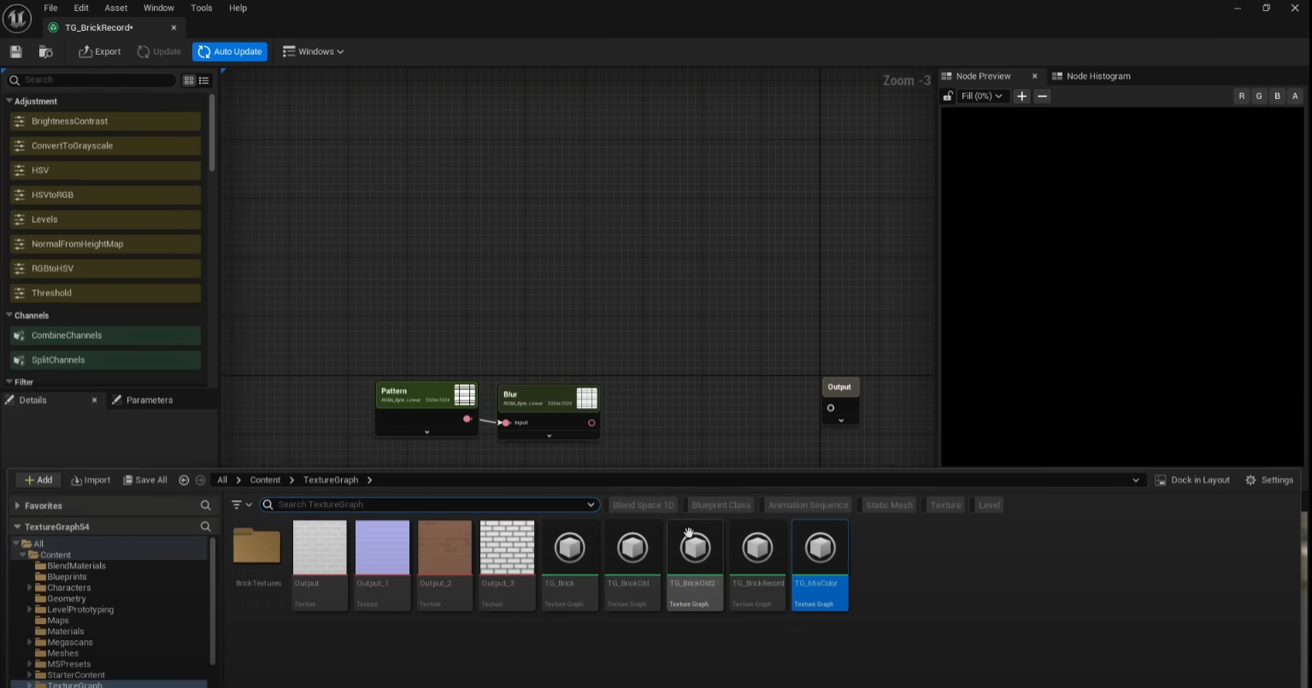Open the content browser filter icon
The height and width of the screenshot is (688, 1312).
click(x=238, y=504)
